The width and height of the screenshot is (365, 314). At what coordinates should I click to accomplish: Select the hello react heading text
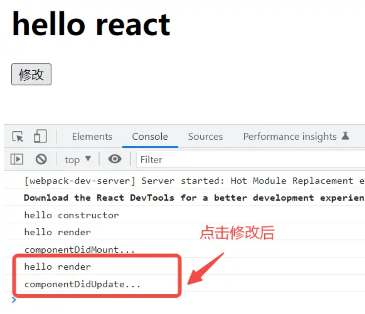91,24
